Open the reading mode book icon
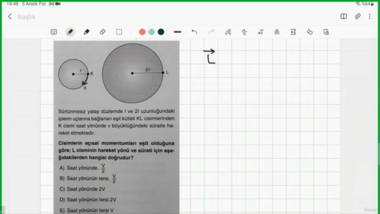Image resolution: width=380 pixels, height=214 pixels. click(x=343, y=17)
